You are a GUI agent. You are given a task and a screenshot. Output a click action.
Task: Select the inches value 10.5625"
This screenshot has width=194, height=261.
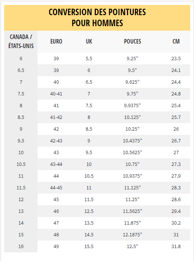pos(133,153)
